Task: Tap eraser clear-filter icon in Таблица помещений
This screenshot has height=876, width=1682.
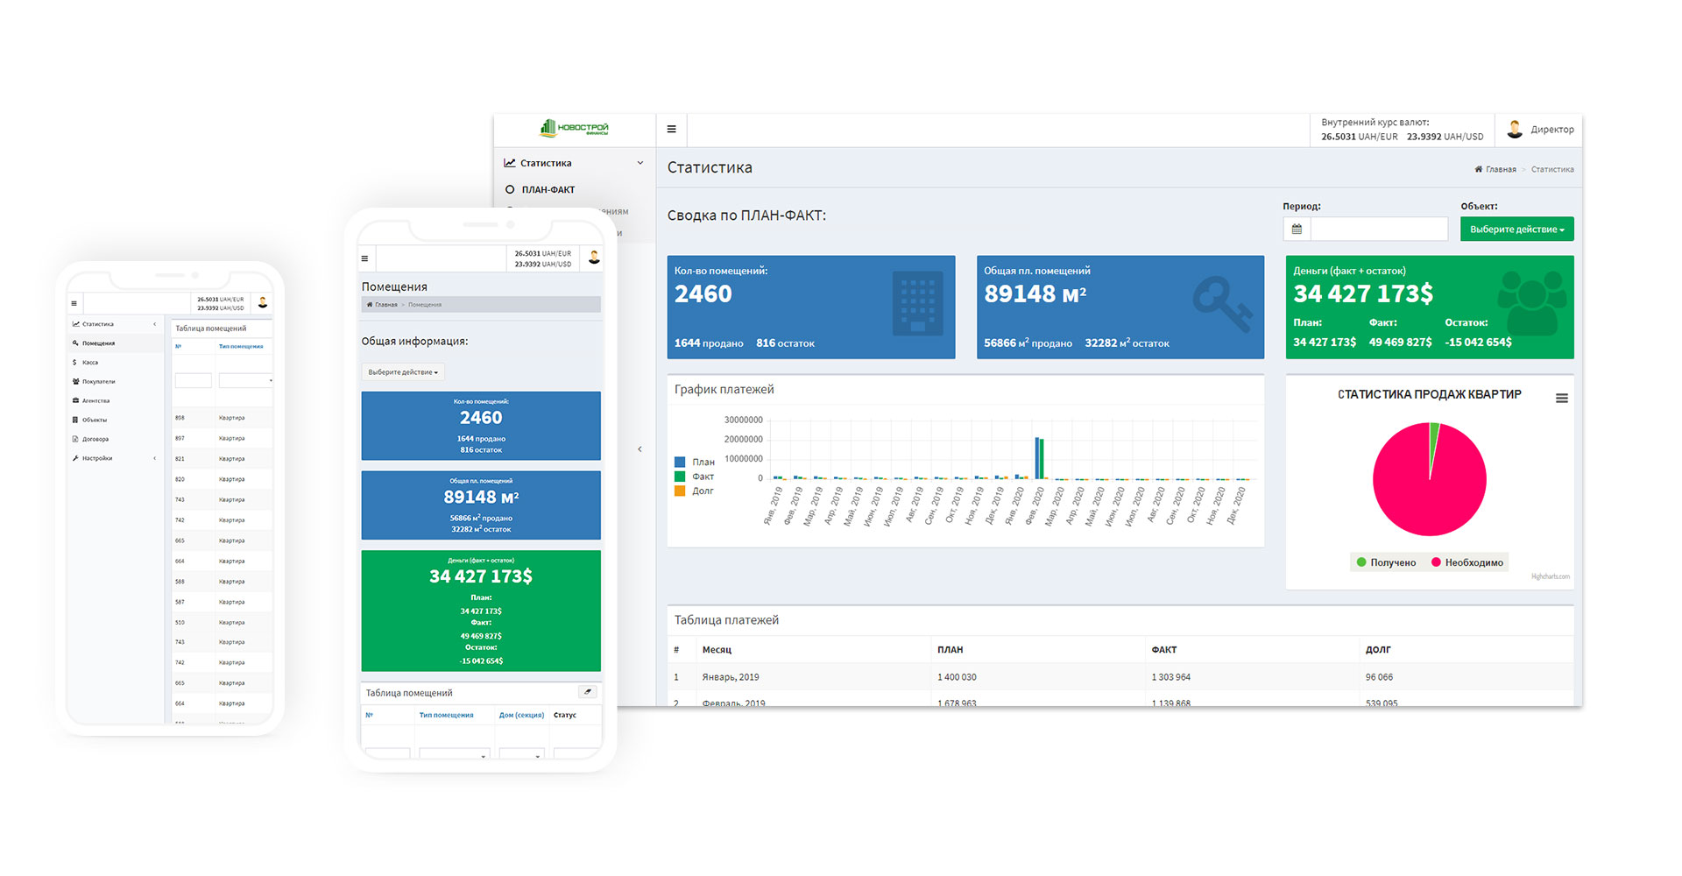Action: click(588, 692)
